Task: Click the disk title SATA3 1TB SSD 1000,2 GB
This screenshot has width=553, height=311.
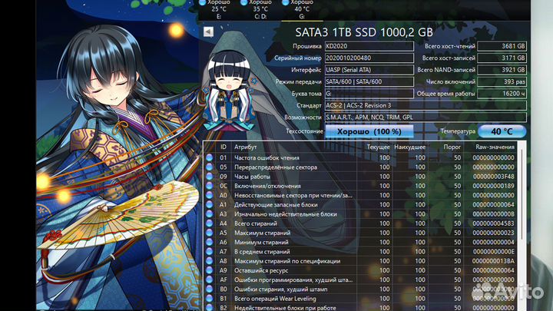Action: (x=364, y=32)
